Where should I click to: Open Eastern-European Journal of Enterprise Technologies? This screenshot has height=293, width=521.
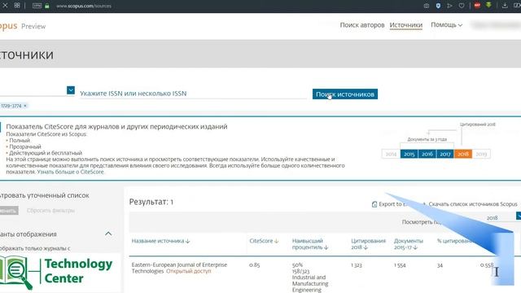pyautogui.click(x=179, y=268)
